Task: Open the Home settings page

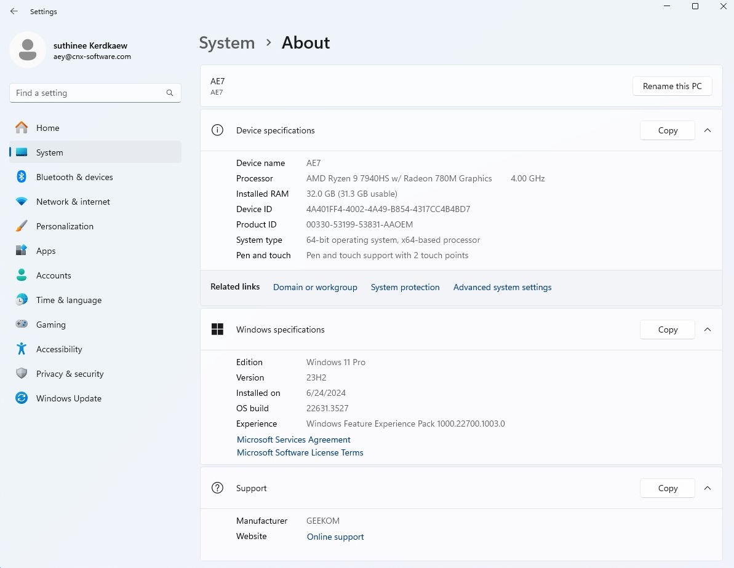Action: pyautogui.click(x=95, y=128)
